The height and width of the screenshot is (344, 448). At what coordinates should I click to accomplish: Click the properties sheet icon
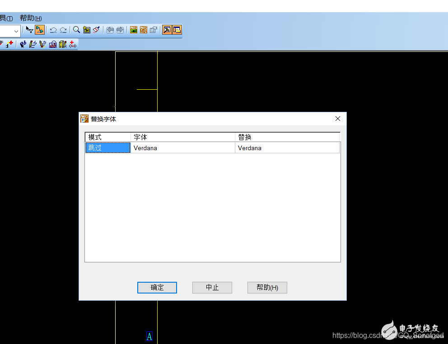click(154, 30)
